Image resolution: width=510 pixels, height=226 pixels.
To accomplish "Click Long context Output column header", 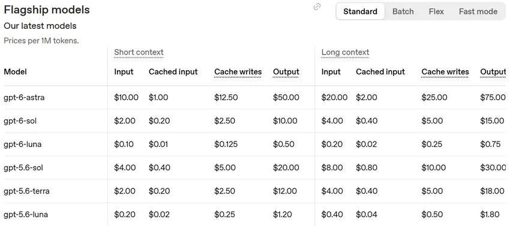I will [x=493, y=72].
